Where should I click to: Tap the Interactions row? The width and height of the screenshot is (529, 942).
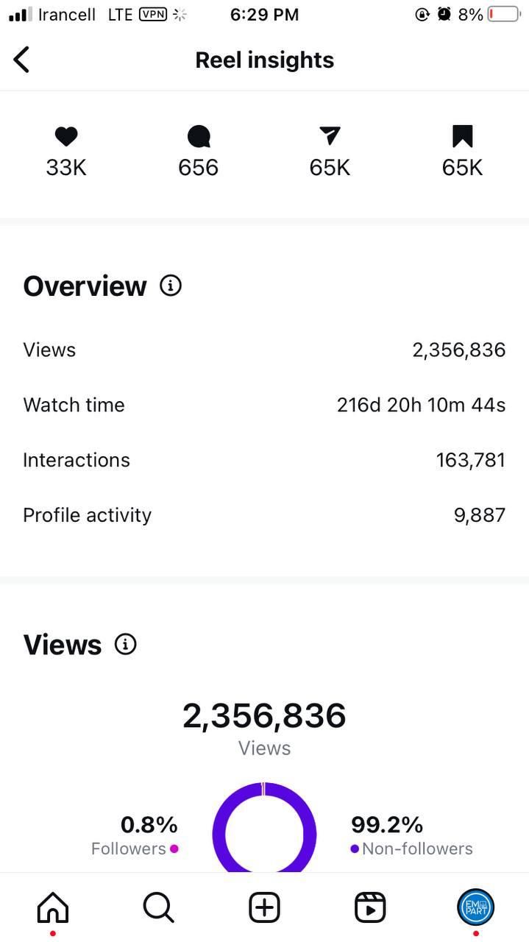(x=264, y=460)
